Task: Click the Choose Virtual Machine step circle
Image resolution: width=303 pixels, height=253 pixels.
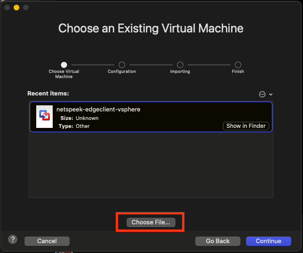Action: [64, 65]
